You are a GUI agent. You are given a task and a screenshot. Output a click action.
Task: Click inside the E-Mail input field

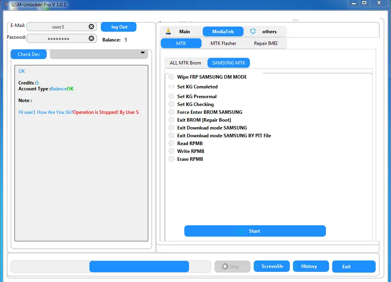click(58, 27)
